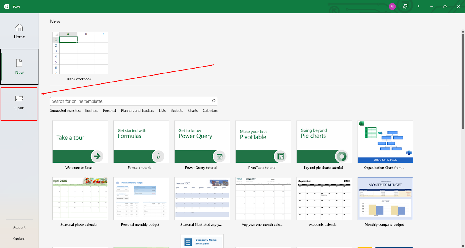This screenshot has height=248, width=465.
Task: Open the Help question mark icon
Action: [419, 6]
